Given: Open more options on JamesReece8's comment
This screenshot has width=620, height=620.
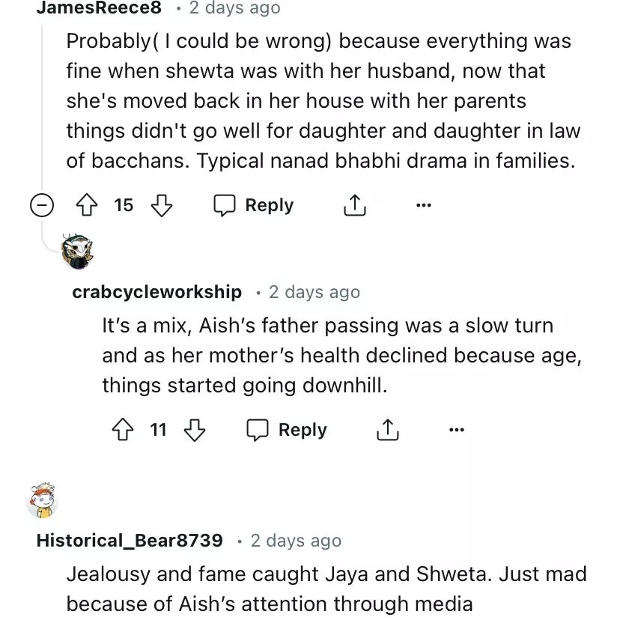Looking at the screenshot, I should click(x=424, y=205).
